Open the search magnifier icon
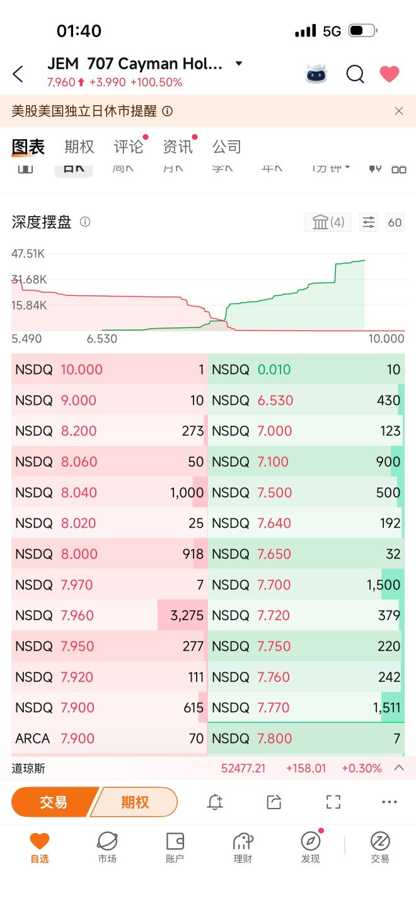416x903 pixels. (x=355, y=74)
